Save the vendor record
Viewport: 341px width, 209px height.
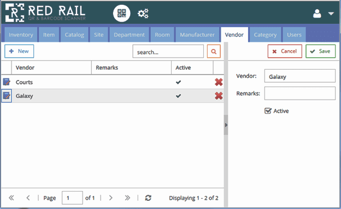click(321, 51)
